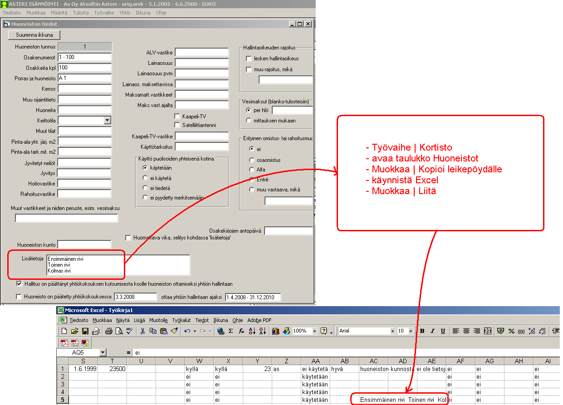Sort ascending with the A-Z icon

(x=252, y=331)
